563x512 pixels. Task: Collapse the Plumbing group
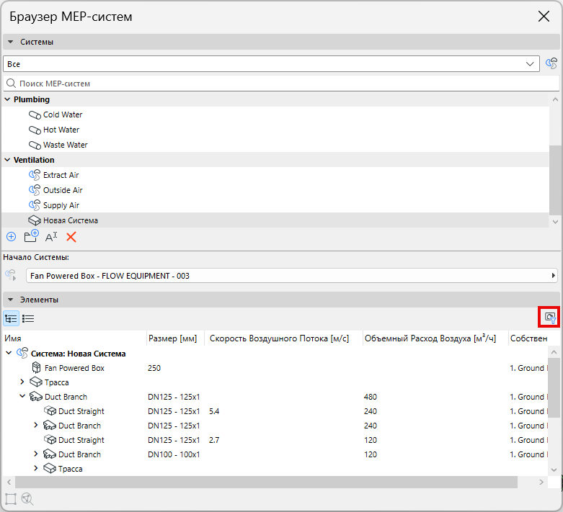click(7, 99)
